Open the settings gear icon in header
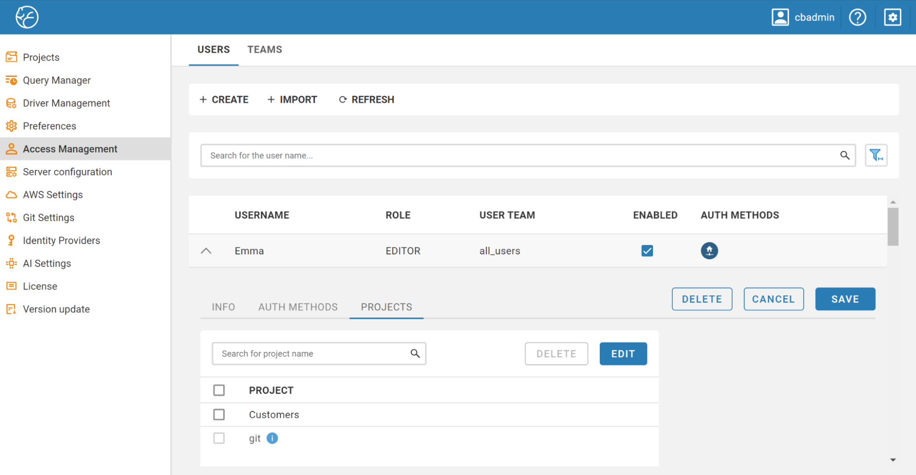 tap(892, 17)
